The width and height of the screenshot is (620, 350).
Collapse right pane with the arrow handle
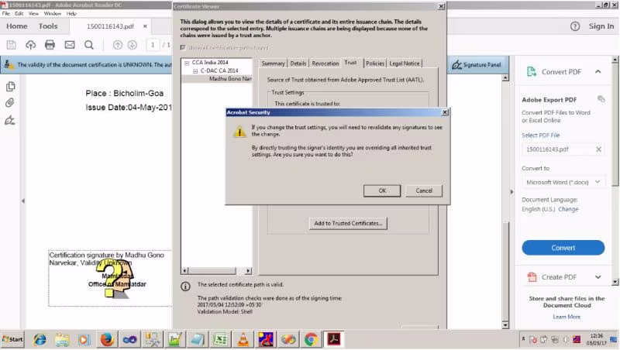[x=511, y=191]
